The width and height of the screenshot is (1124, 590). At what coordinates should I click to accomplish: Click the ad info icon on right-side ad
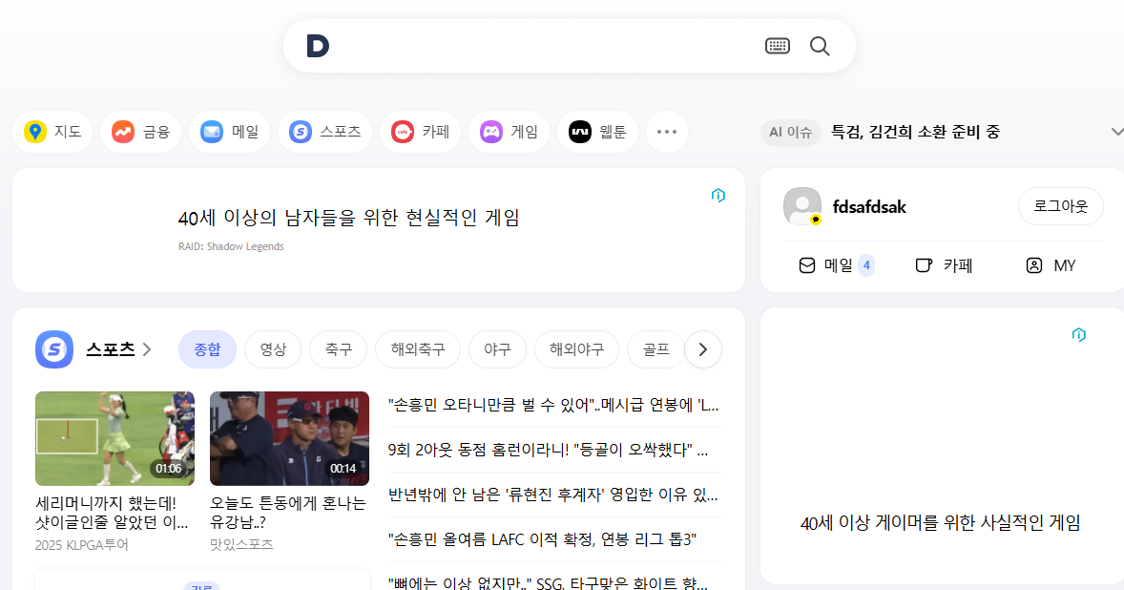pos(1079,334)
